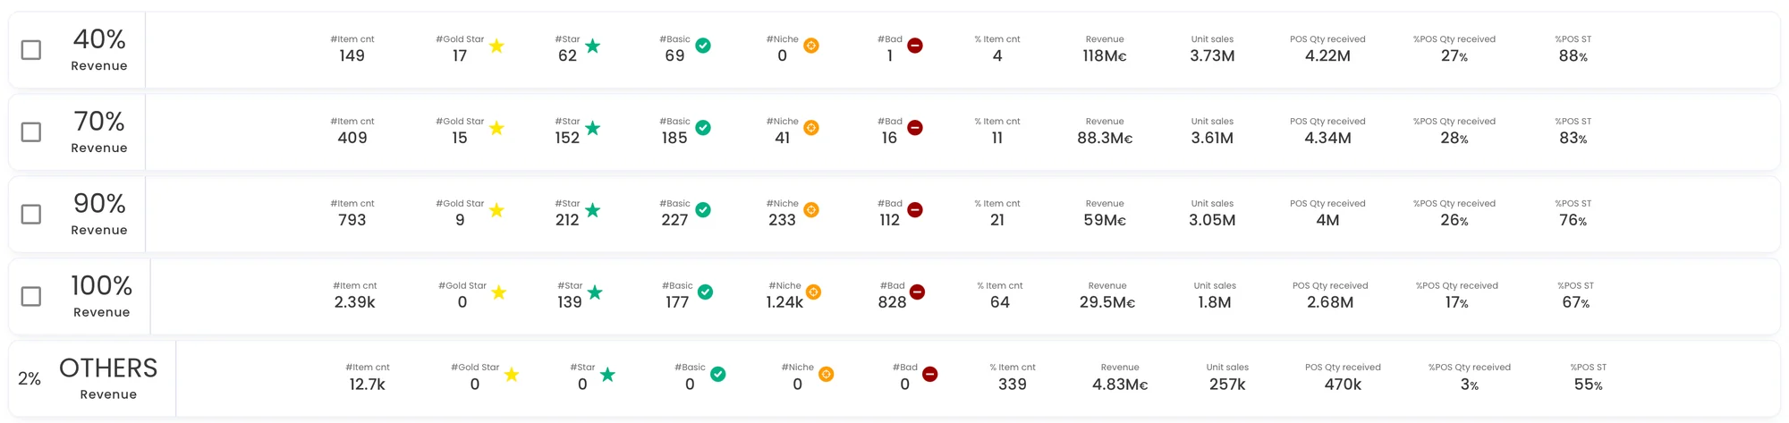
Task: Check the 40% Revenue row checkbox
Action: (31, 50)
